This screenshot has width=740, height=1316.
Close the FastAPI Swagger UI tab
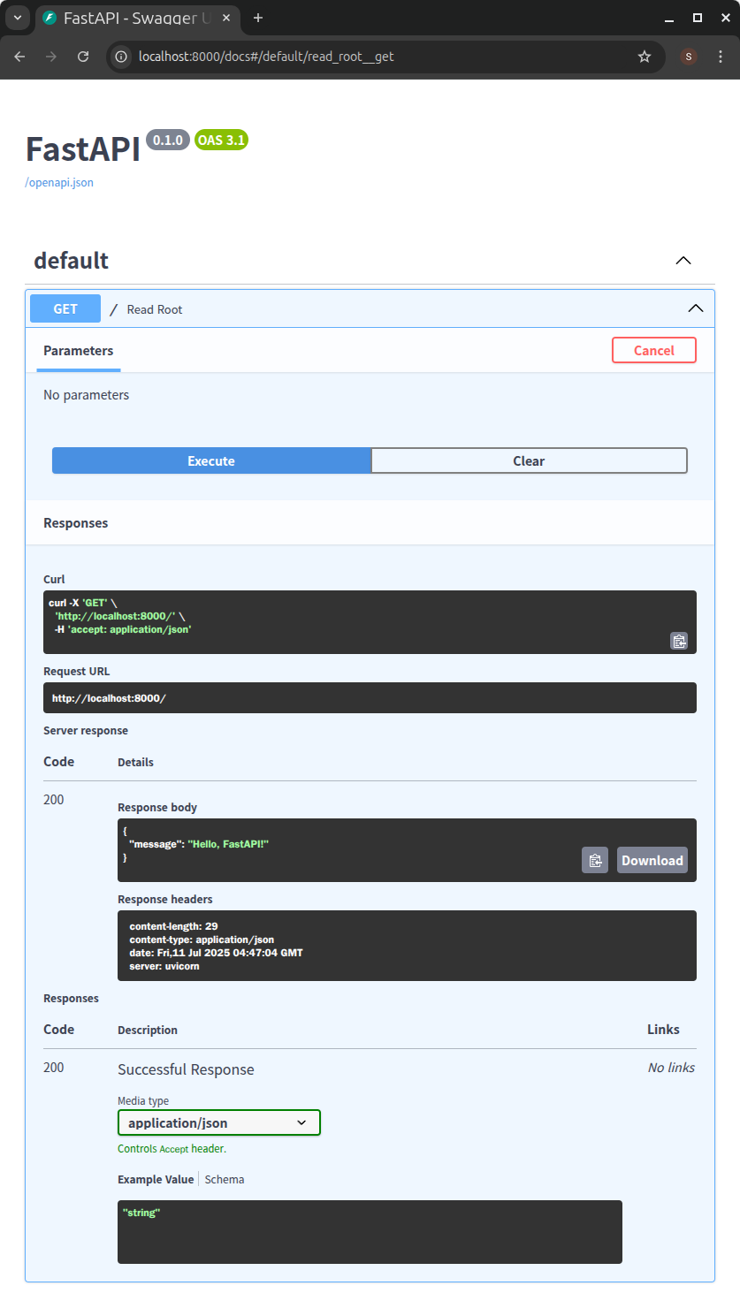(x=226, y=18)
